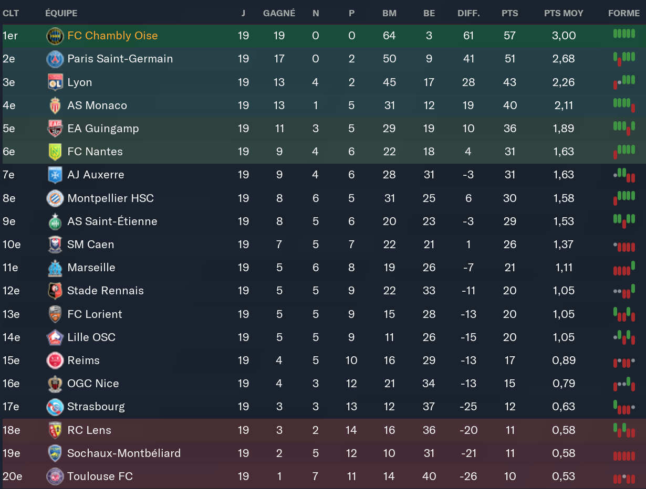Click the AS Monaco club crest
646x489 pixels.
pyautogui.click(x=55, y=105)
